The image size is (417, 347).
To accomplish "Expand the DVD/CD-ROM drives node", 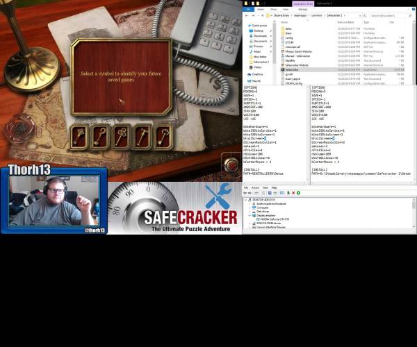I will [250, 223].
